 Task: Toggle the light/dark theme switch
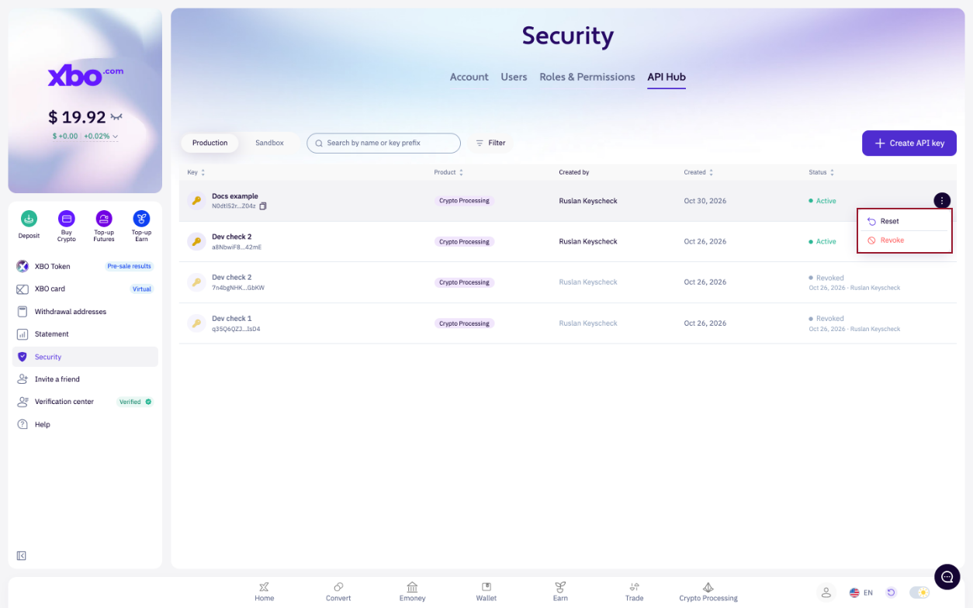(919, 592)
